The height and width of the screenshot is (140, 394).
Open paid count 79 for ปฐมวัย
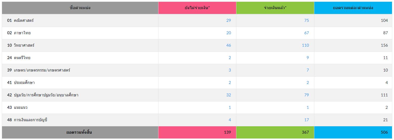[x=306, y=95]
